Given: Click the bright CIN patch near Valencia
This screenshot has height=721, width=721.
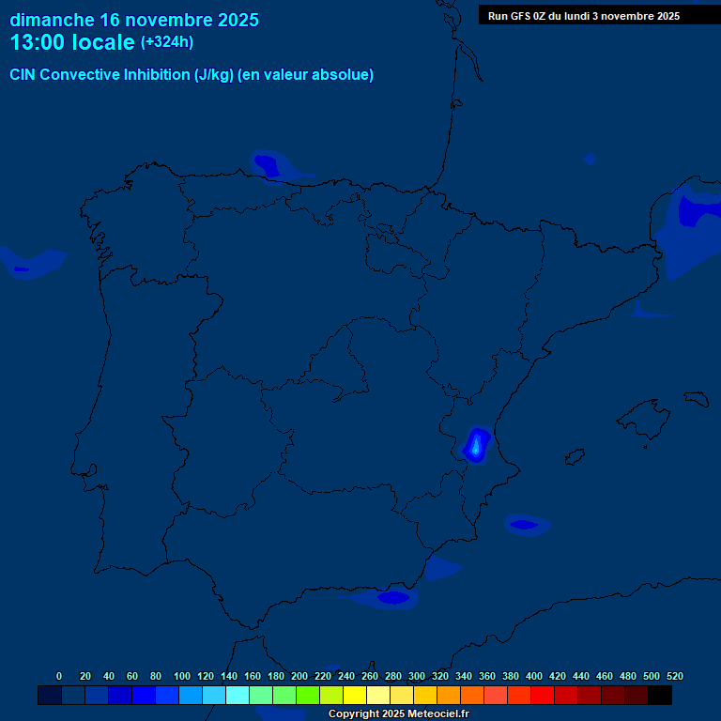Looking at the screenshot, I should pyautogui.click(x=477, y=445).
